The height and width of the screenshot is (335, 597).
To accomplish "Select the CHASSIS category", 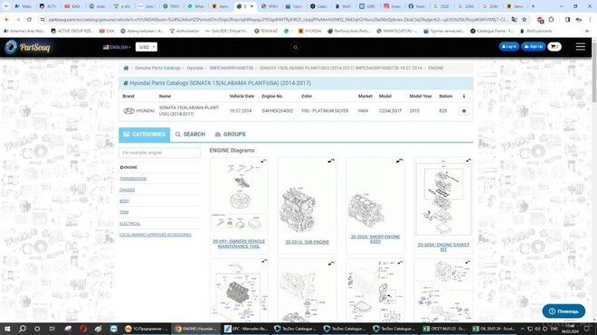I will click(128, 190).
